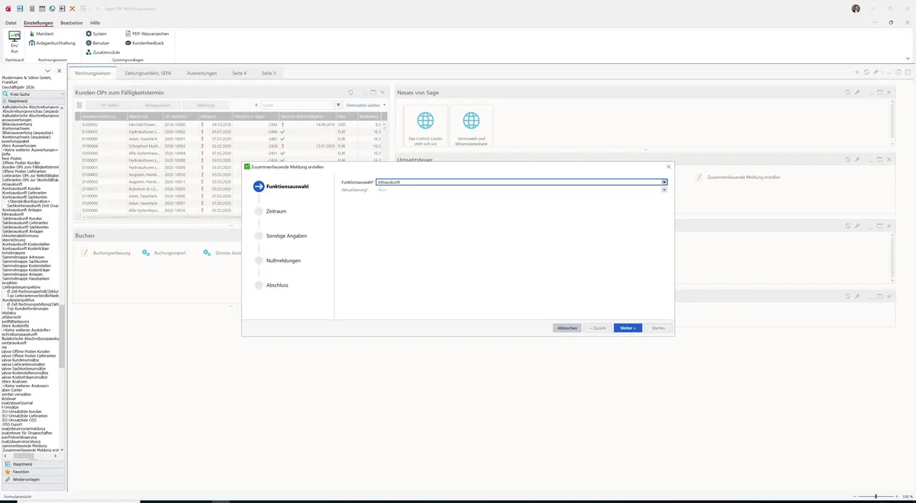Click Abbrechen in the dialog

coord(567,328)
